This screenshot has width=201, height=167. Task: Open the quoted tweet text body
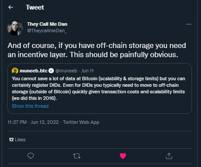(x=98, y=89)
